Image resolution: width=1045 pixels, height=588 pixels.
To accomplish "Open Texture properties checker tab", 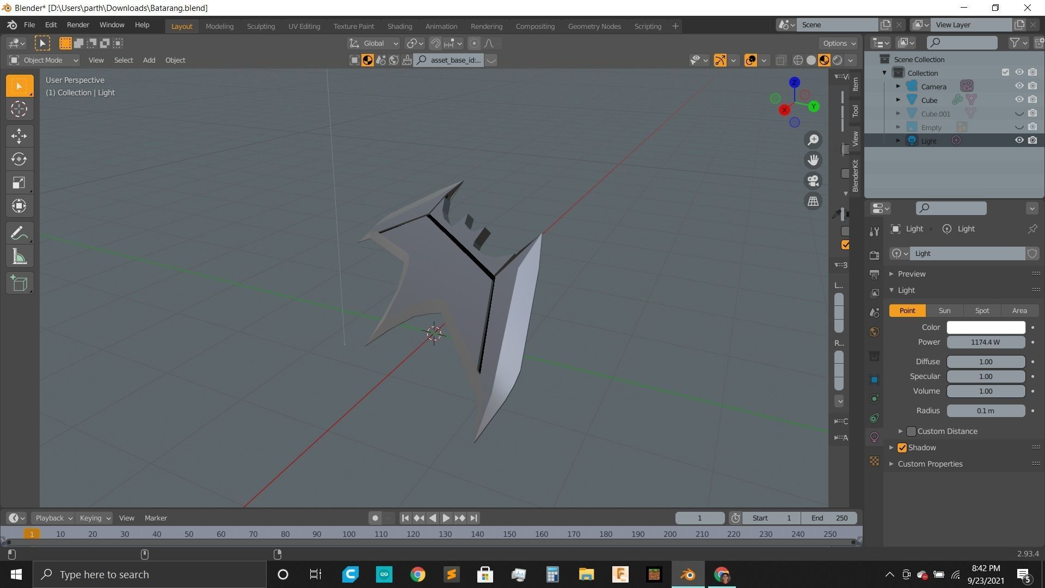I will [x=874, y=461].
